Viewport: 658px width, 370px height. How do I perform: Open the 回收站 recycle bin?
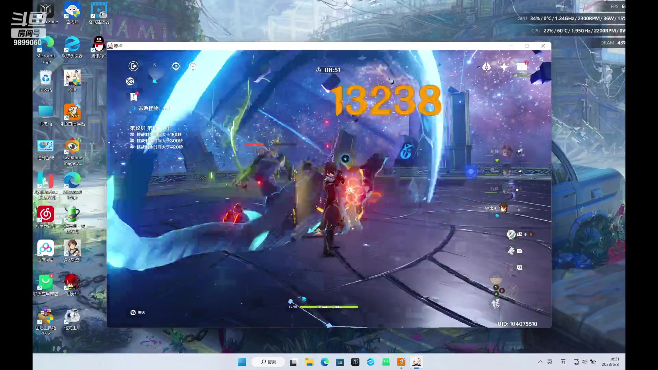[x=46, y=81]
